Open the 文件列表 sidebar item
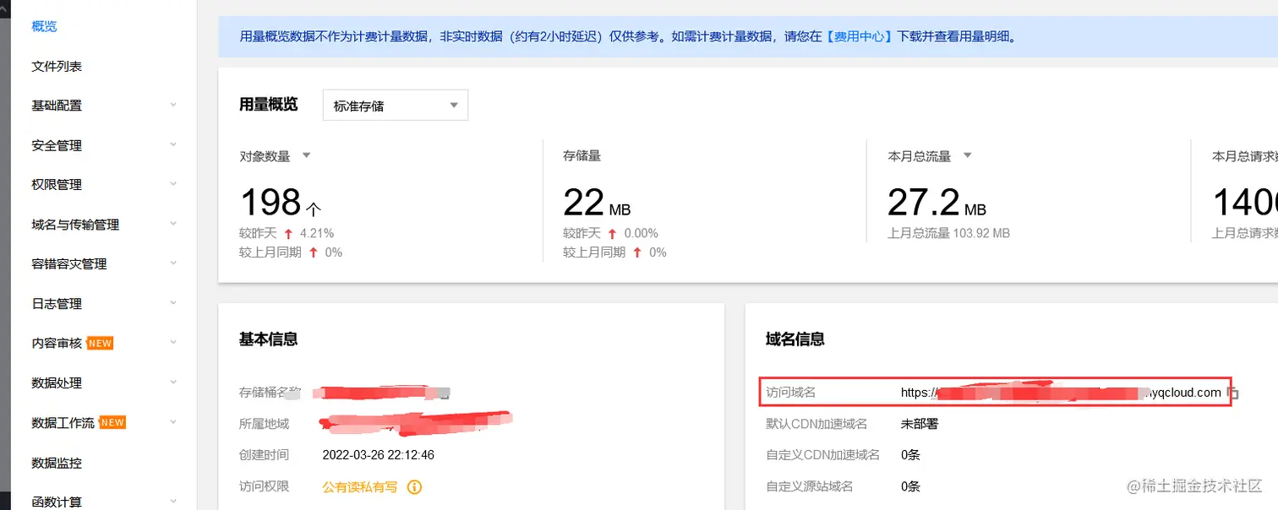 (x=57, y=66)
